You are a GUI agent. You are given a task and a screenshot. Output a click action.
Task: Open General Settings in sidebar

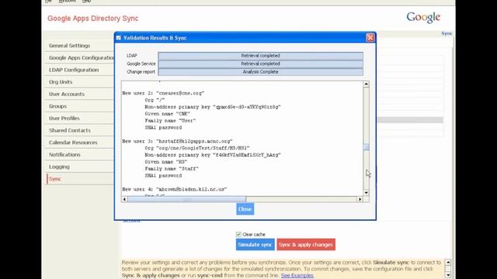point(69,46)
